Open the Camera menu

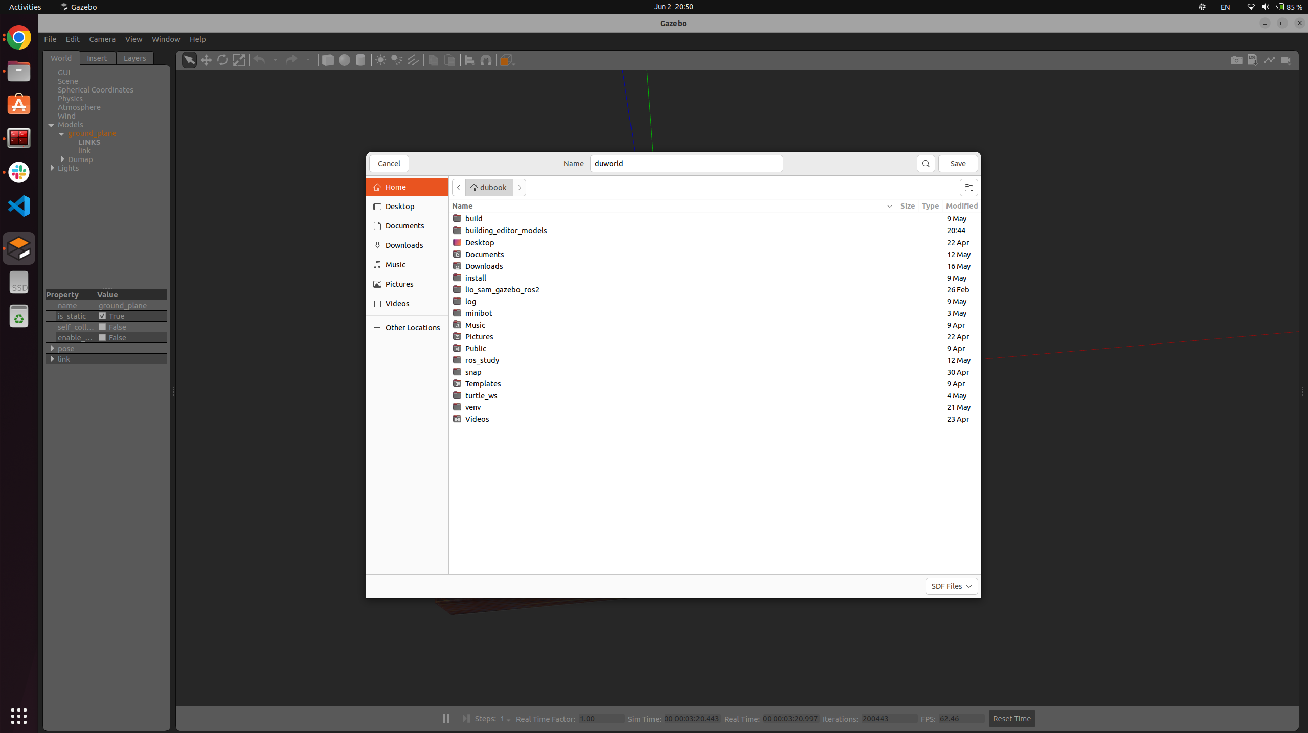pos(102,39)
